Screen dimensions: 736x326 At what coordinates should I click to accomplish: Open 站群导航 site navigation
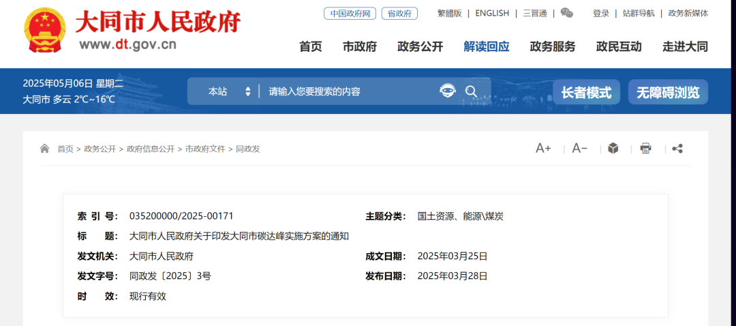(639, 13)
